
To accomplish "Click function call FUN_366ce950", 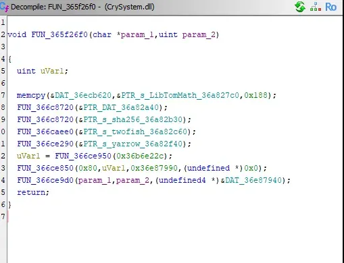I will 83,156.
